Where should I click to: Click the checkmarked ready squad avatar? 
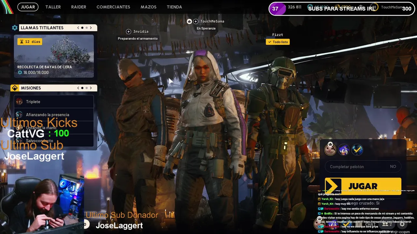click(x=357, y=150)
